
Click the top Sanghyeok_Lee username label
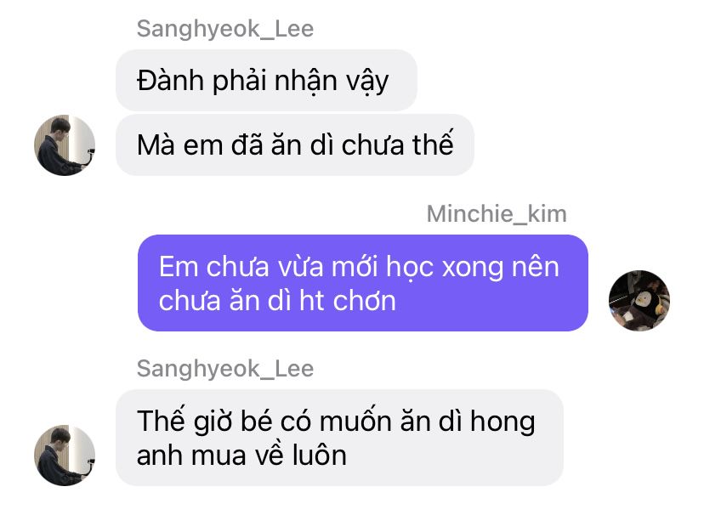pyautogui.click(x=225, y=29)
